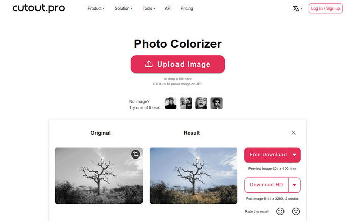Click the crop icon on original image
The width and height of the screenshot is (355, 221).
coord(135,154)
